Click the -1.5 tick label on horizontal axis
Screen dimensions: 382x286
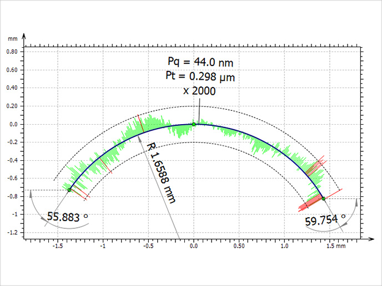click(58, 246)
